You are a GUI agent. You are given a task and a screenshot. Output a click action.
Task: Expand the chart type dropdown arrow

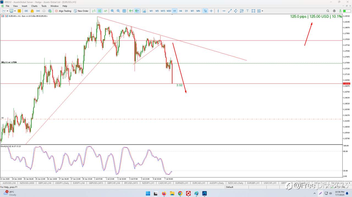7,11
